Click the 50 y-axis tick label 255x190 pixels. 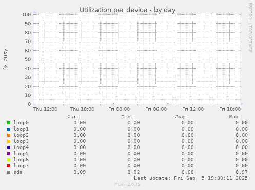pyautogui.click(x=28, y=59)
